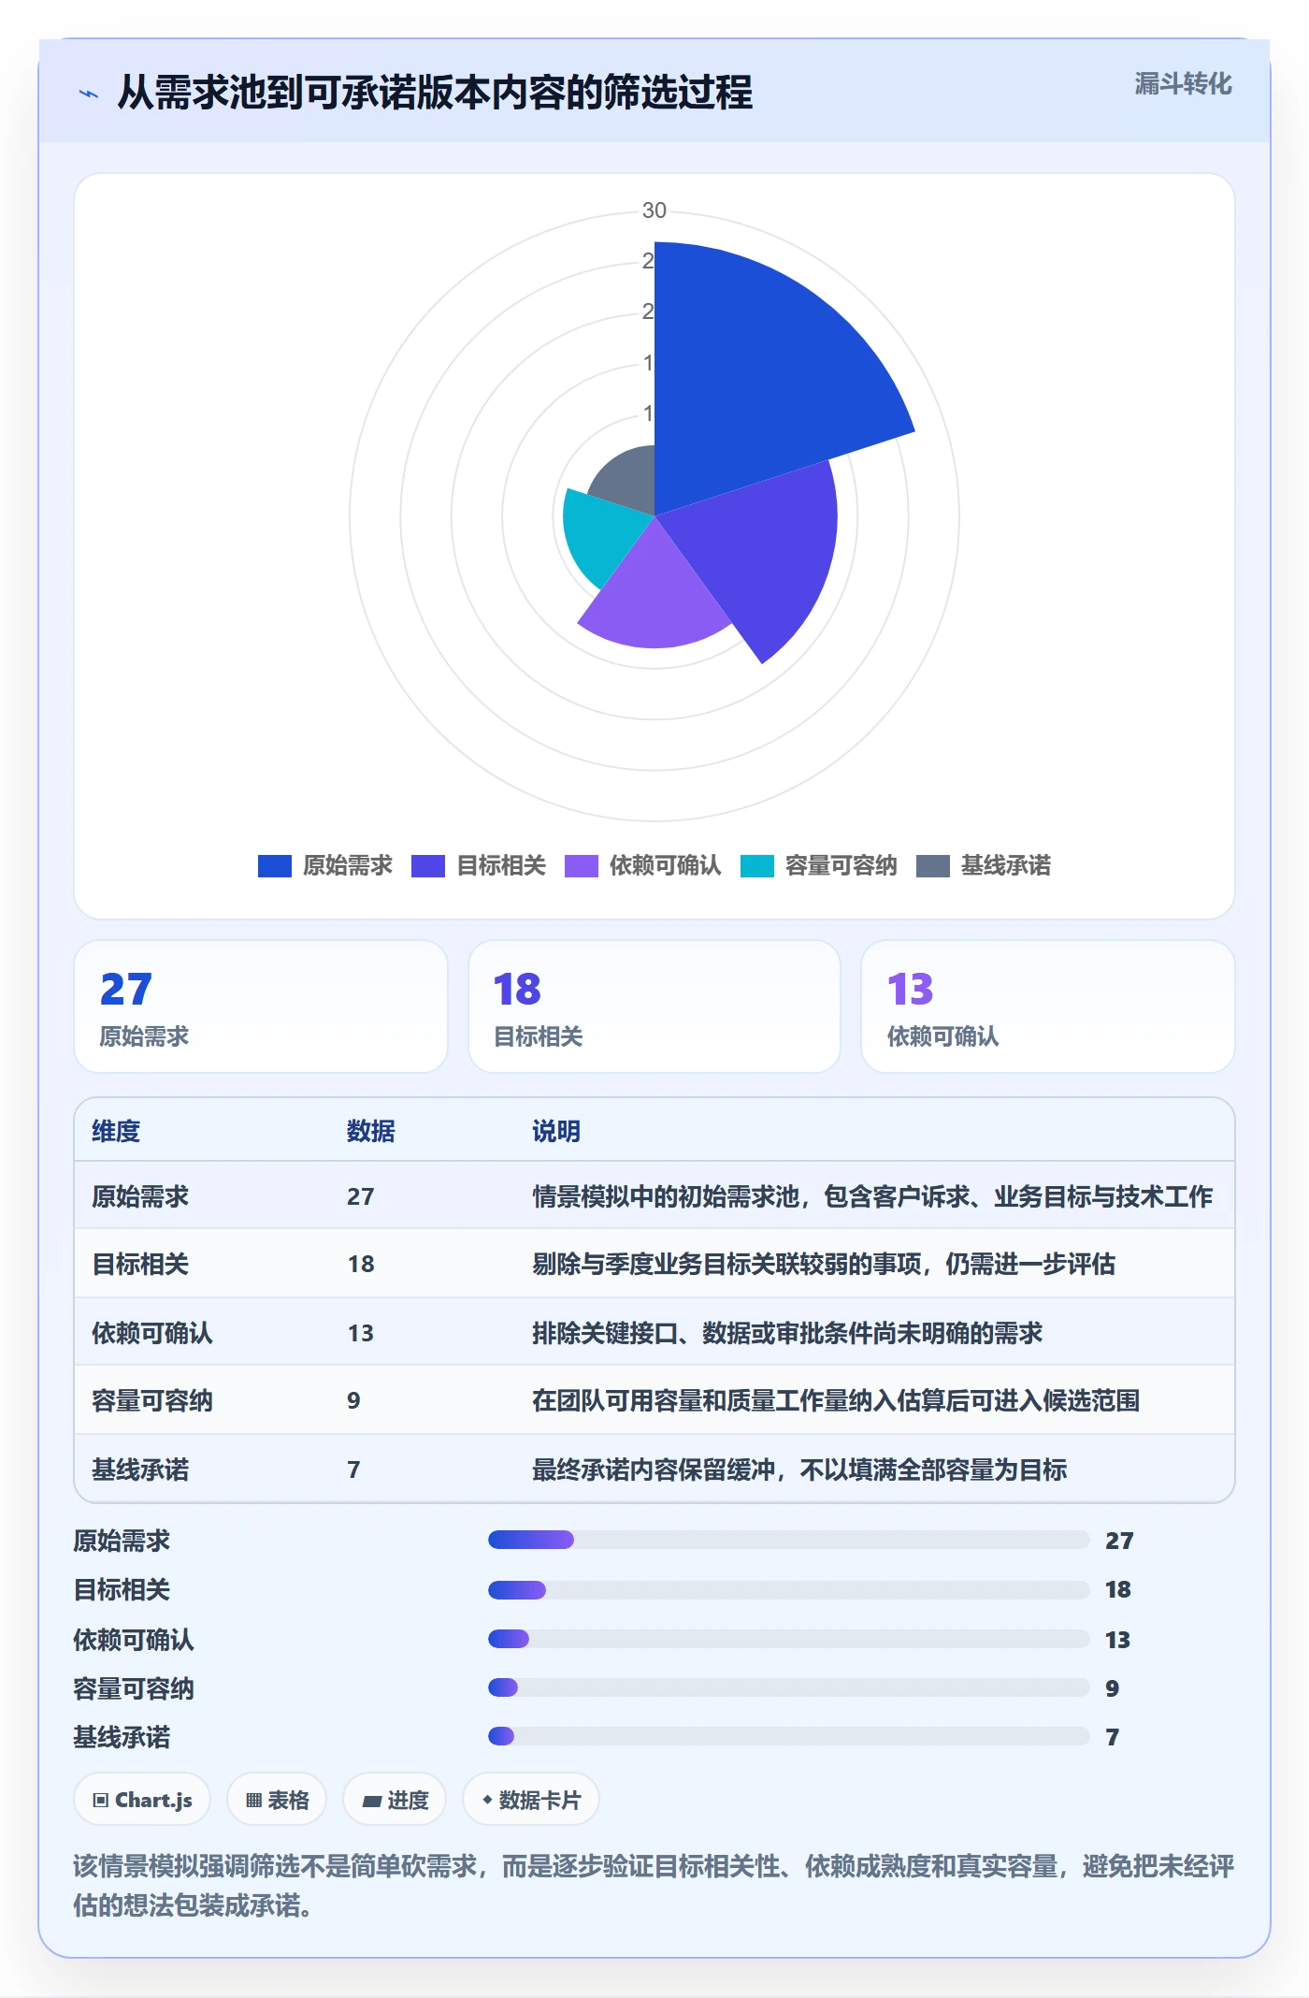Click the 漏斗转化 label in header
Viewport: 1309px width, 1998px height.
point(1183,84)
